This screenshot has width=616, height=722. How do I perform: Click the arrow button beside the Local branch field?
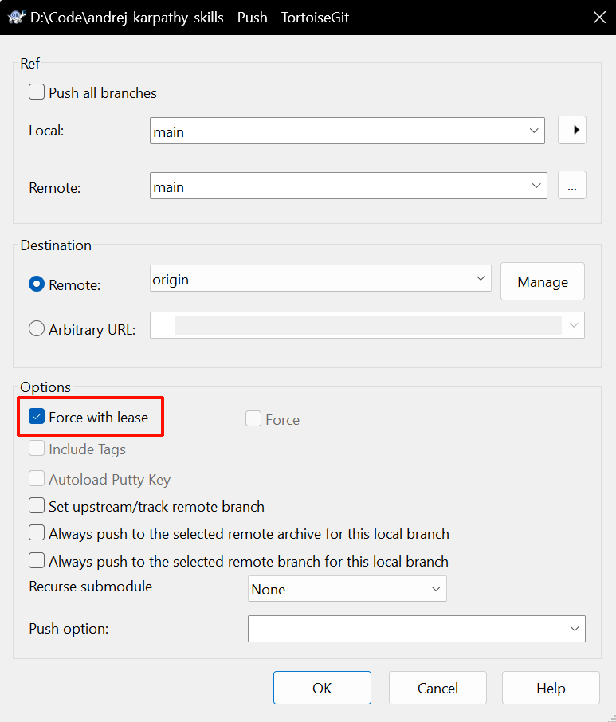coord(572,131)
